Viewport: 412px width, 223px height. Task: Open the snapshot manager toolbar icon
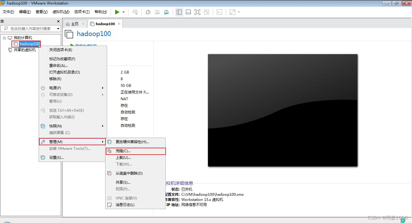pyautogui.click(x=167, y=12)
